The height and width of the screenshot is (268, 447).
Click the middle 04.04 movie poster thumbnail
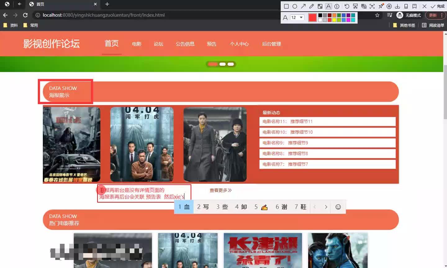142,144
